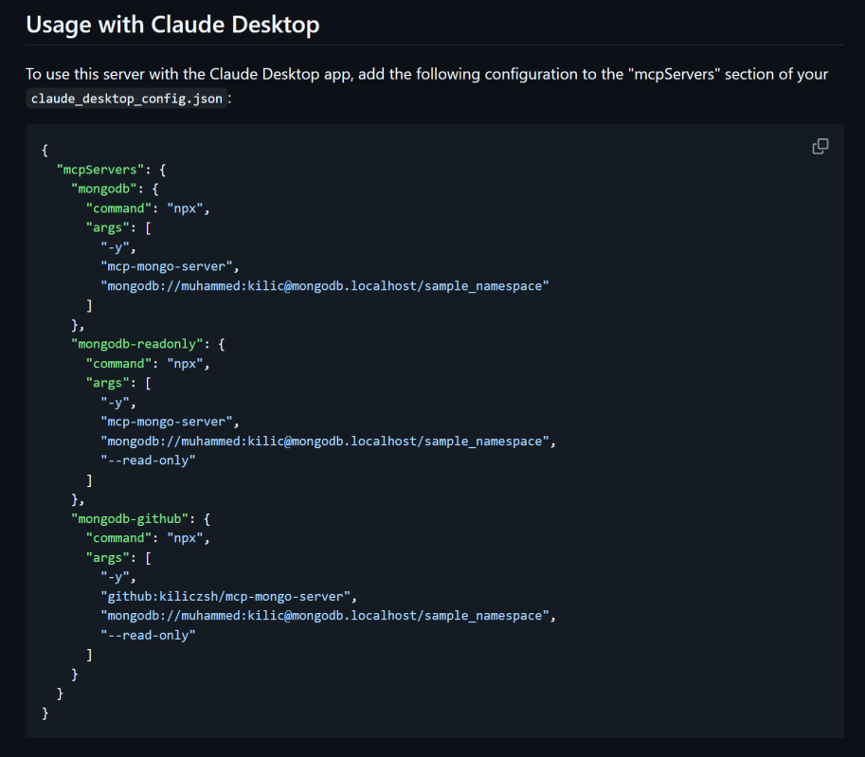Click the connection string in the mongodb-github block

coord(325,616)
